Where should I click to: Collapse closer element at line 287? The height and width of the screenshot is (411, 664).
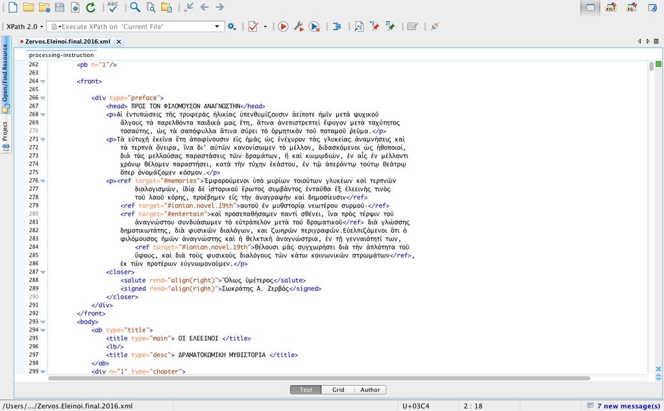43,272
